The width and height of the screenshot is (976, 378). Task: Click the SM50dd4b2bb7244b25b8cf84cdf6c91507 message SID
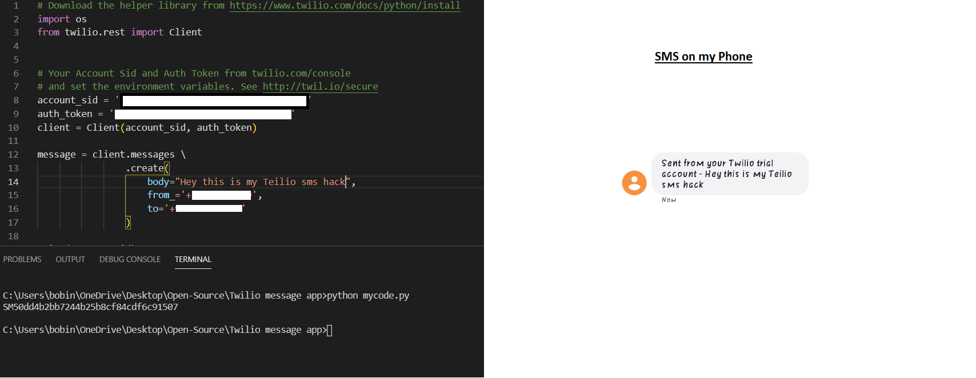coord(90,307)
